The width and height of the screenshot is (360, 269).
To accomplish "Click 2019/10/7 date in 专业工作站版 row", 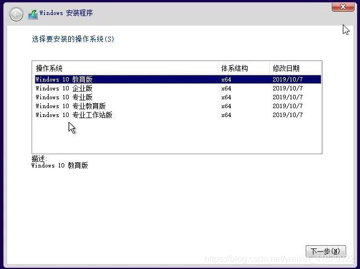I will [287, 115].
